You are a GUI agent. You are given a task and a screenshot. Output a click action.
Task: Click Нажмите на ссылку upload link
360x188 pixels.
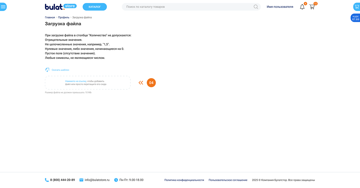coord(76,81)
